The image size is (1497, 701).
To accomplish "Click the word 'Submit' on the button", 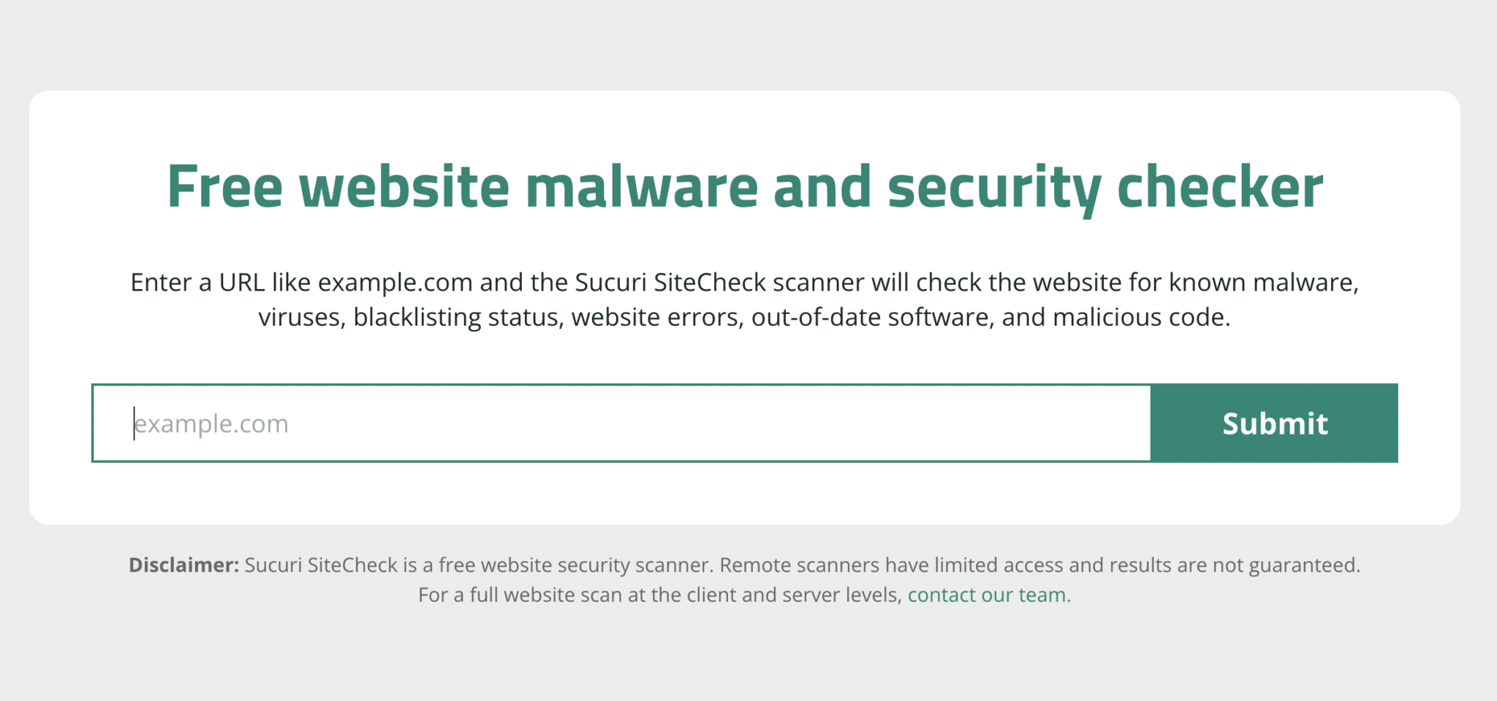I will pyautogui.click(x=1275, y=424).
